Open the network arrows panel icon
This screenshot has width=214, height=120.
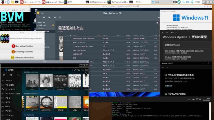[184, 2]
